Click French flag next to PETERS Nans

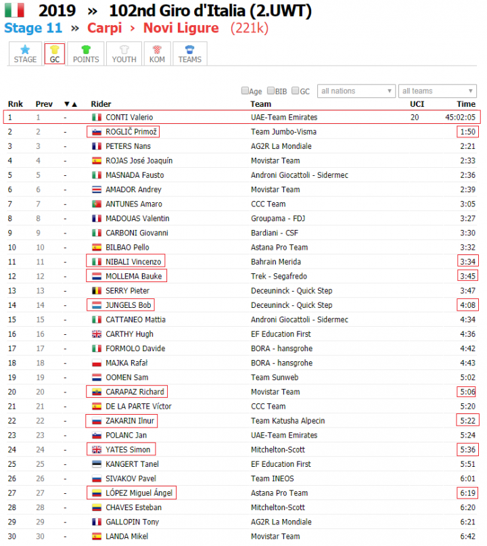pyautogui.click(x=97, y=146)
